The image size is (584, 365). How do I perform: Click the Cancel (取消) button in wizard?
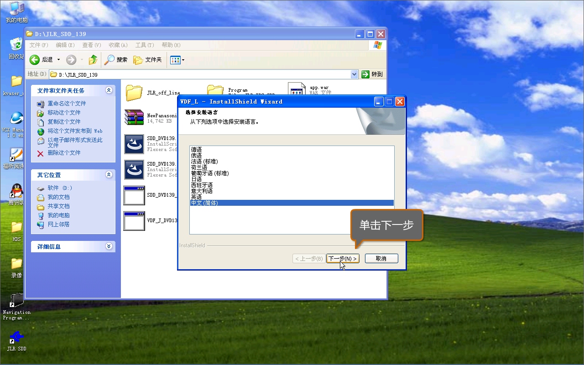click(381, 259)
